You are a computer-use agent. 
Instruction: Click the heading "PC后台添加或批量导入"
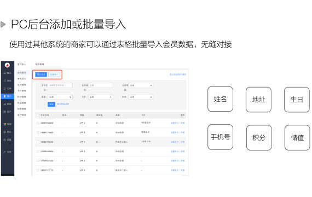(x=68, y=25)
